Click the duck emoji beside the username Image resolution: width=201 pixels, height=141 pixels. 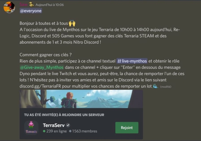[x=31, y=5]
